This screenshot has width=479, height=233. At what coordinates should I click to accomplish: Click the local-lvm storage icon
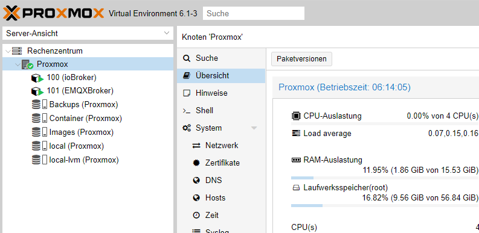(39, 160)
